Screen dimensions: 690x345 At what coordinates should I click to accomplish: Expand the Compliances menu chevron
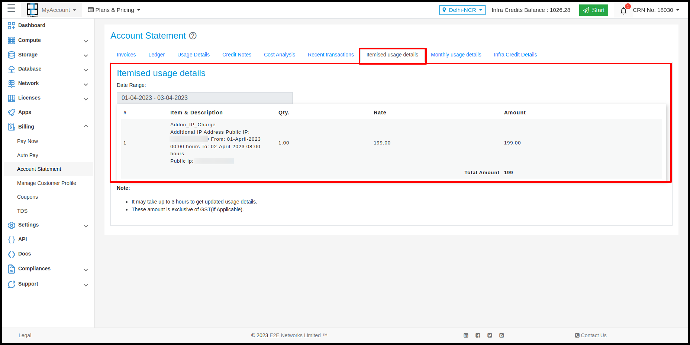click(x=86, y=270)
